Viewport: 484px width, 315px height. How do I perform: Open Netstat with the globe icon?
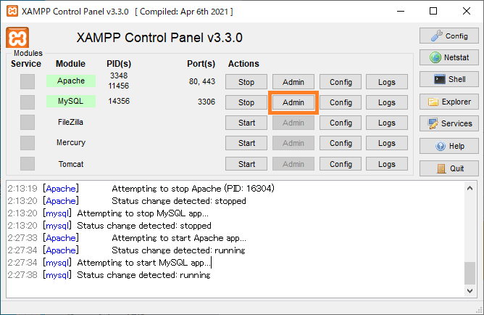448,57
